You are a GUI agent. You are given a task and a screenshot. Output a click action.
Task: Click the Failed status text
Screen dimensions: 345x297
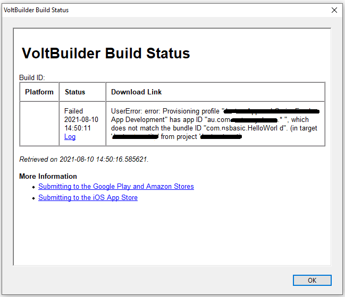point(73,111)
